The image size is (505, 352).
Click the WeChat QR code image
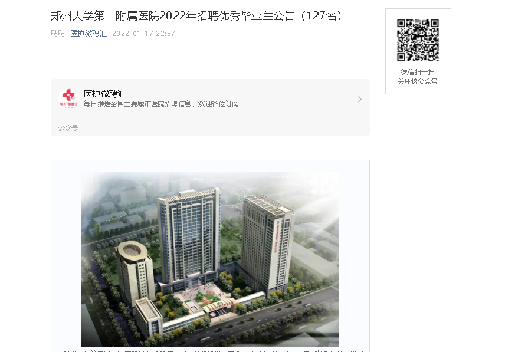[418, 40]
